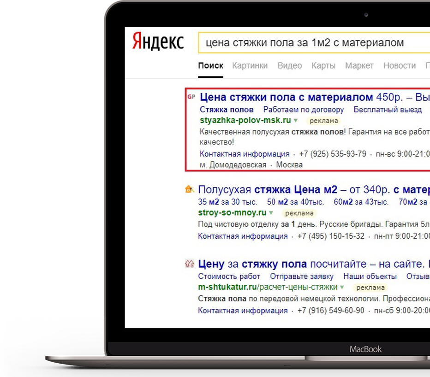This screenshot has height=377, width=430.
Task: Click the GP favicon of the first ad
Action: 191,97
